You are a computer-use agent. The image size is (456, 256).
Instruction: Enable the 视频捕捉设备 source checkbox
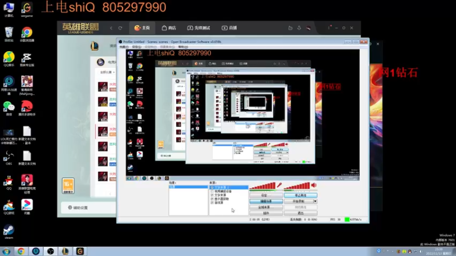click(x=212, y=192)
